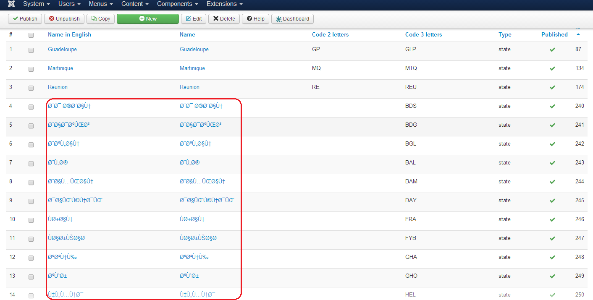The width and height of the screenshot is (593, 300).
Task: Click ID value 245
Action: [580, 201]
